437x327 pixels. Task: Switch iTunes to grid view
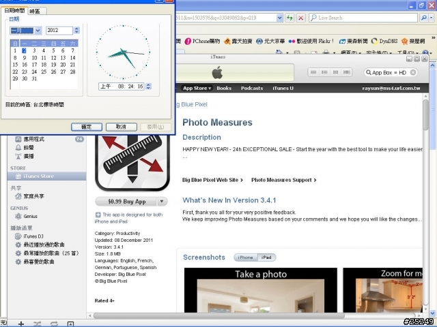(335, 72)
